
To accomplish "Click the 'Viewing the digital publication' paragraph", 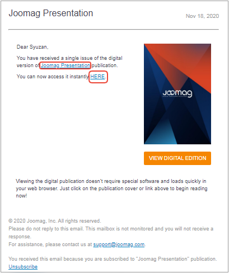I will pyautogui.click(x=111, y=189).
